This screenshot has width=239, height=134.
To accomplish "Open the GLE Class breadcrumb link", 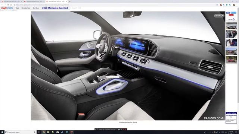I will [36, 8].
